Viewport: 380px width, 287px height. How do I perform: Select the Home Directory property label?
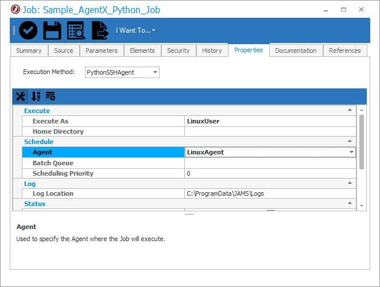(58, 131)
